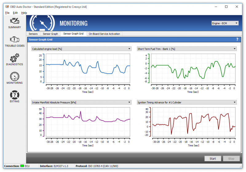Switch to On-Board Service Activation tab
The image size is (246, 172).
pyautogui.click(x=105, y=34)
